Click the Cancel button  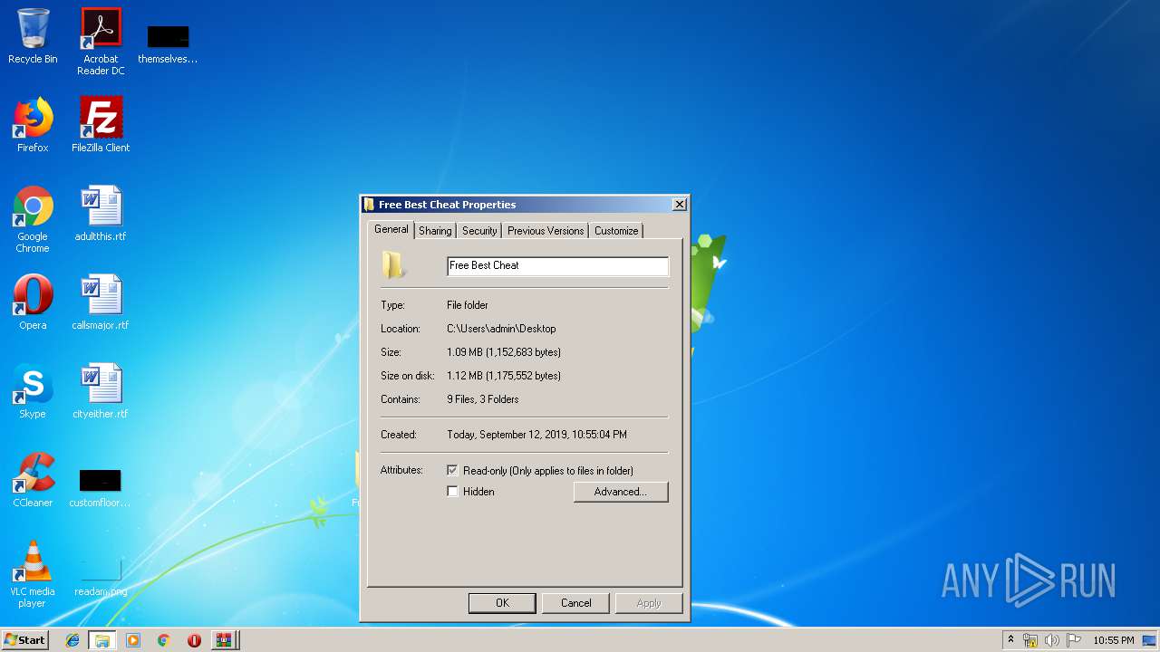(576, 603)
